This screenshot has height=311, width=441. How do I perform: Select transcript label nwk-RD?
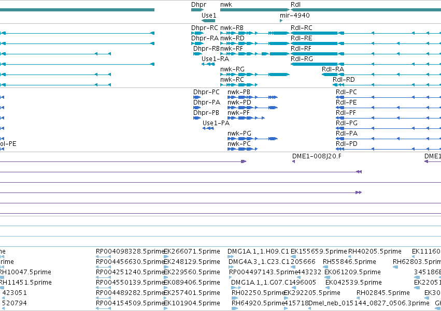pyautogui.click(x=232, y=38)
